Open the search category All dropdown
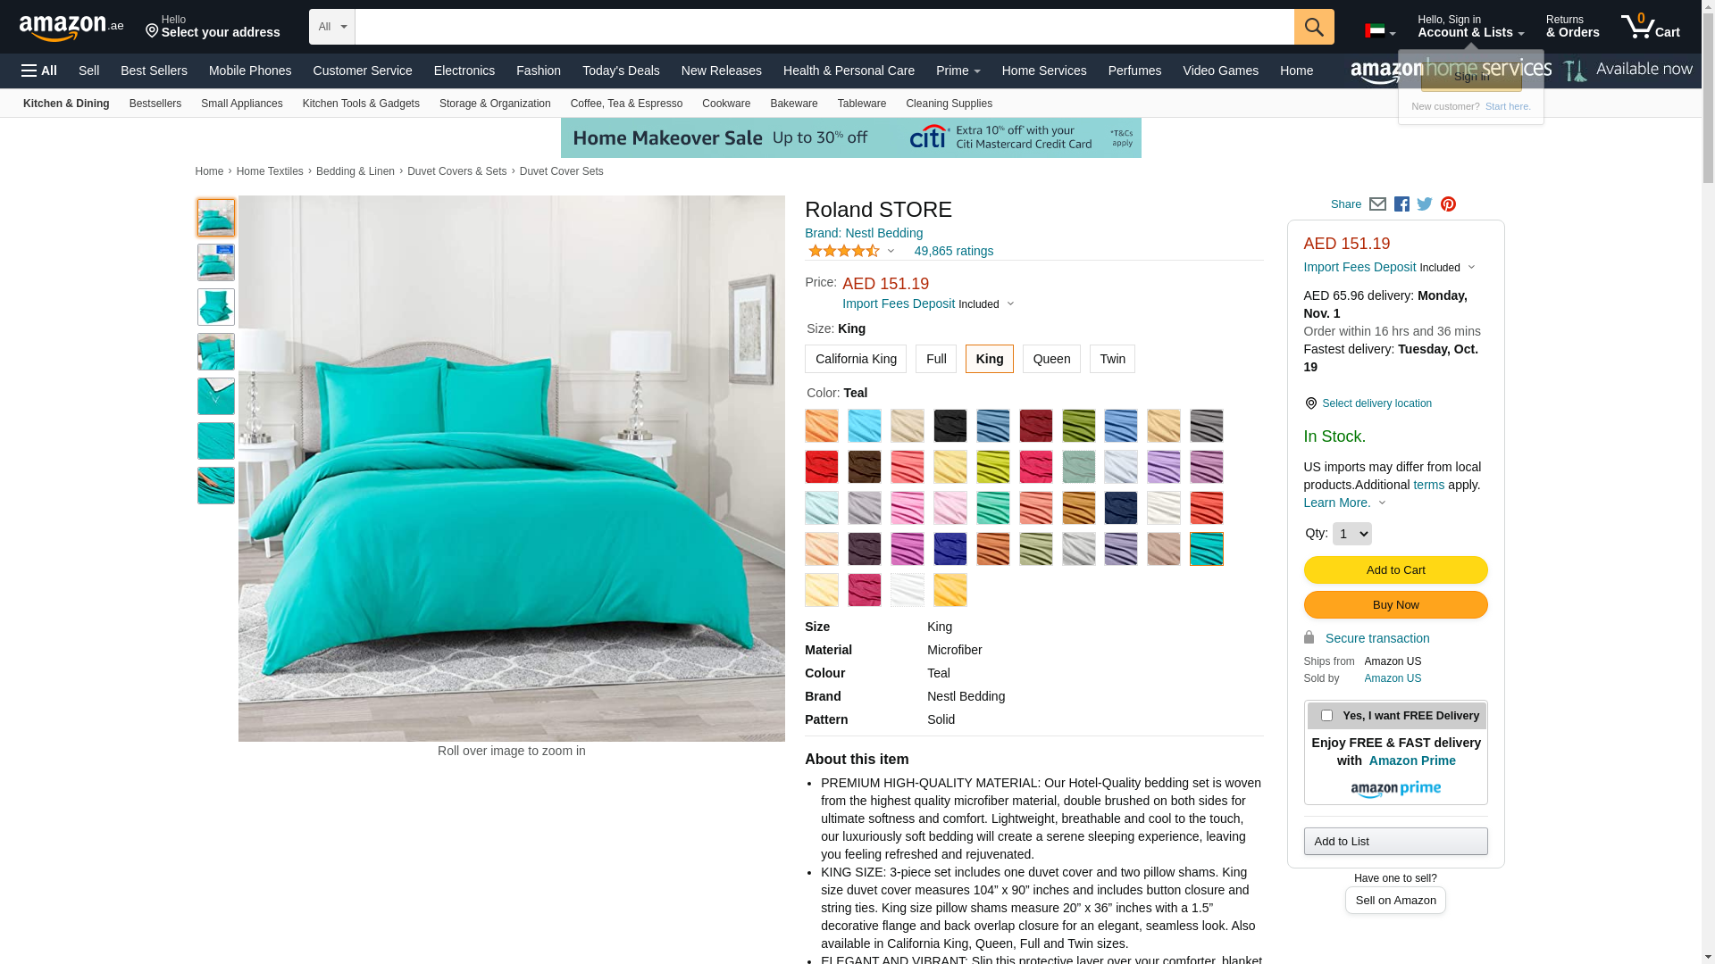Image resolution: width=1715 pixels, height=964 pixels. [x=332, y=27]
